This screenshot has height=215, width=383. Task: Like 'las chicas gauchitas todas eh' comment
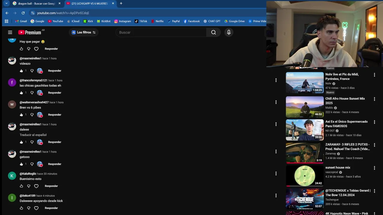point(21,93)
